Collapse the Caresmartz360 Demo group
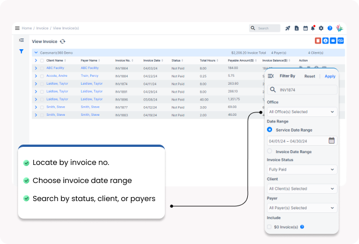Viewport: 359px width, 244px height. [x=36, y=53]
